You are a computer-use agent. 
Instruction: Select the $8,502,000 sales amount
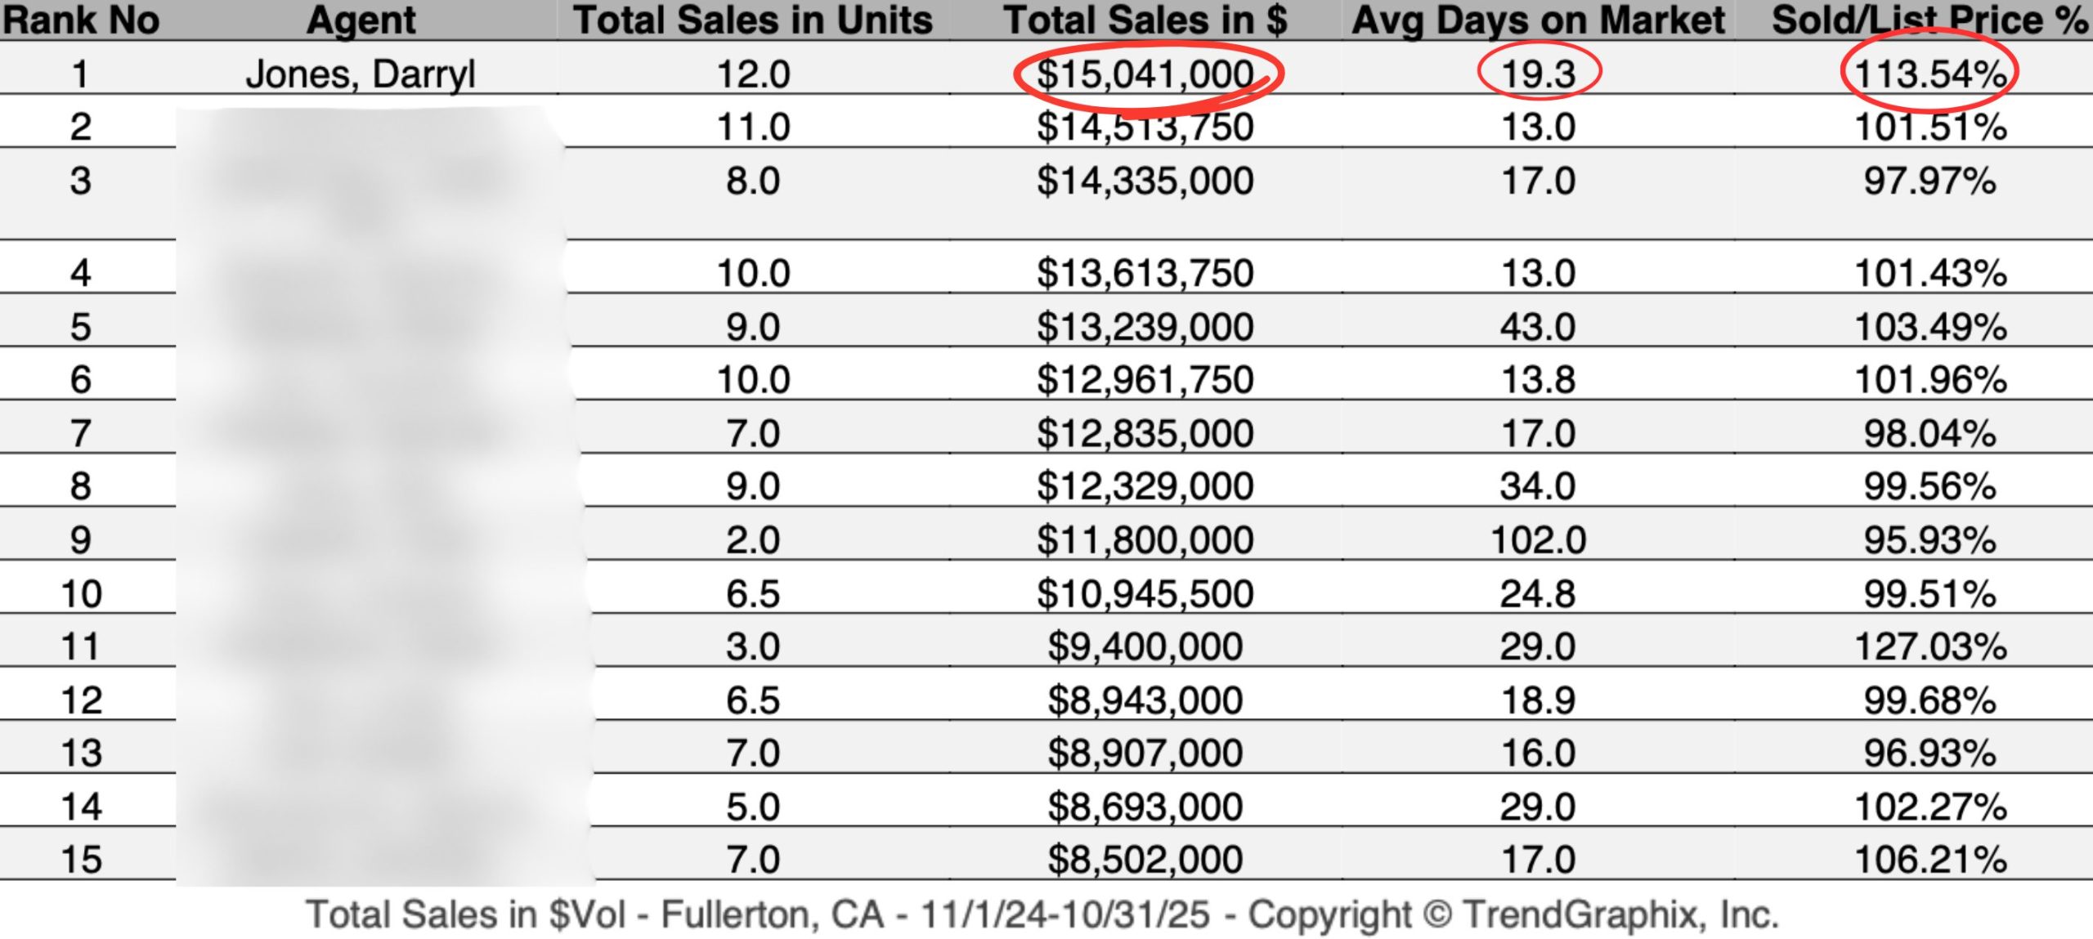pyautogui.click(x=1145, y=860)
